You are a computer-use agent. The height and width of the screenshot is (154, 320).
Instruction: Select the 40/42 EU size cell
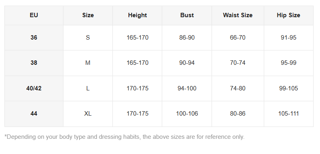(34, 88)
